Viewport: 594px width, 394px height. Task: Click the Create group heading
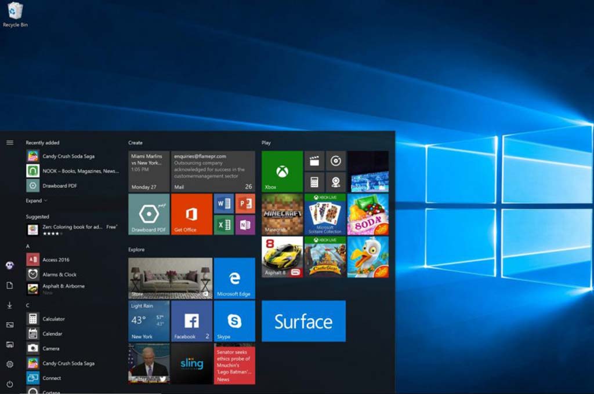(x=135, y=143)
